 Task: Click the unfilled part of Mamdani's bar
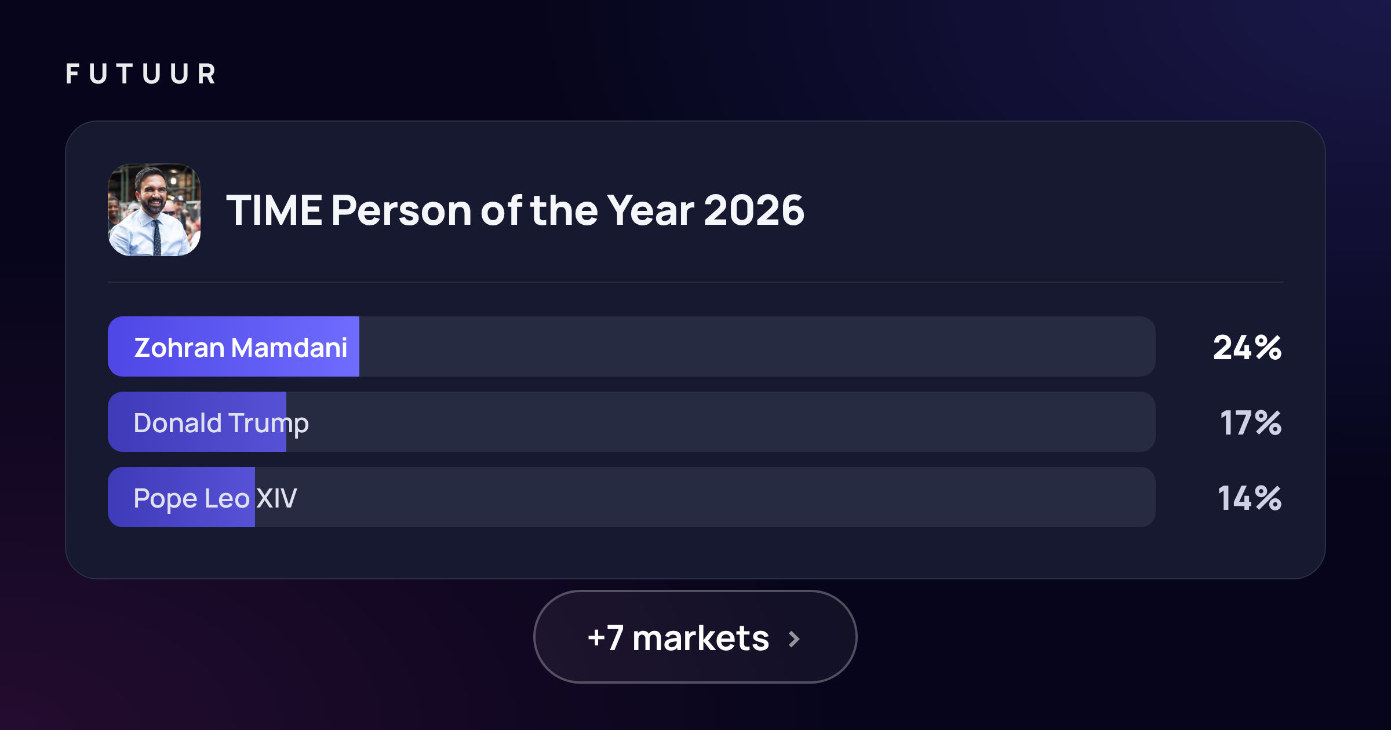[758, 346]
